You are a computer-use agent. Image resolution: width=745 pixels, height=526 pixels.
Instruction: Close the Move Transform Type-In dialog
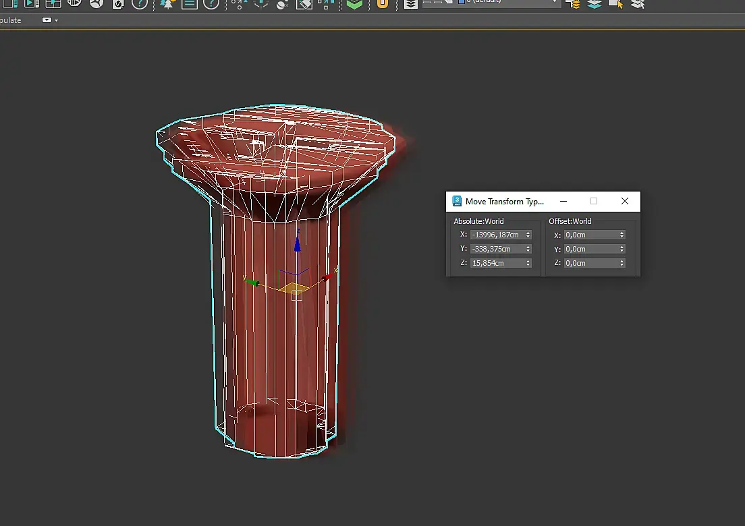click(x=624, y=201)
